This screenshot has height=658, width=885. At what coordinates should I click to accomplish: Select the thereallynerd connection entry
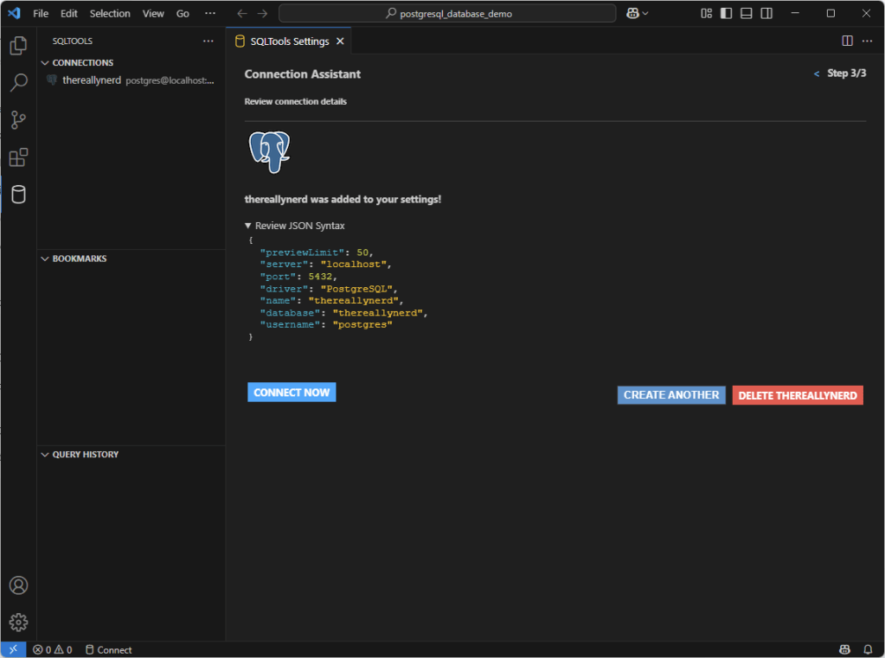pyautogui.click(x=92, y=80)
